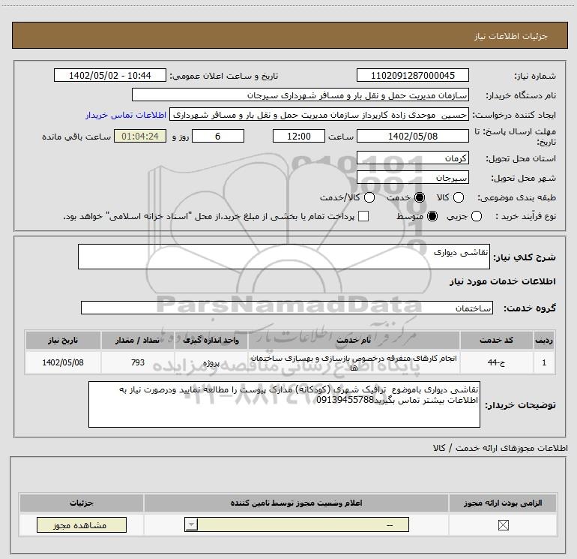
Task: Click the request creator name field
Action: click(x=319, y=115)
